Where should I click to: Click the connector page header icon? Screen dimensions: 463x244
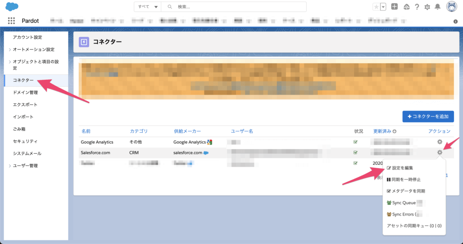84,42
